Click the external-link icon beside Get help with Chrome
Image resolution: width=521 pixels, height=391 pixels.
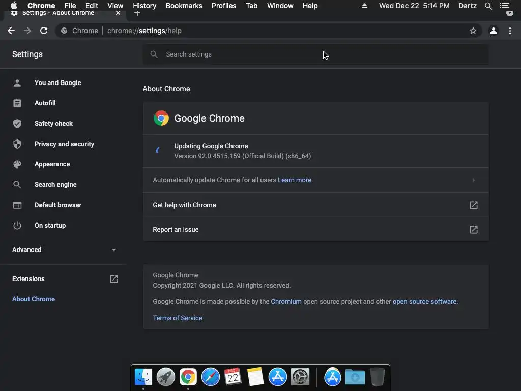pyautogui.click(x=474, y=205)
